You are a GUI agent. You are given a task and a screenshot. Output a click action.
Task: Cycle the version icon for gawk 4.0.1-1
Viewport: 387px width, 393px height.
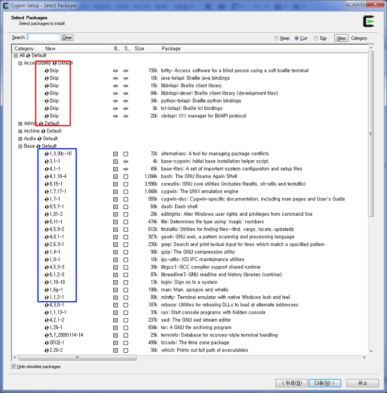[x=46, y=237]
